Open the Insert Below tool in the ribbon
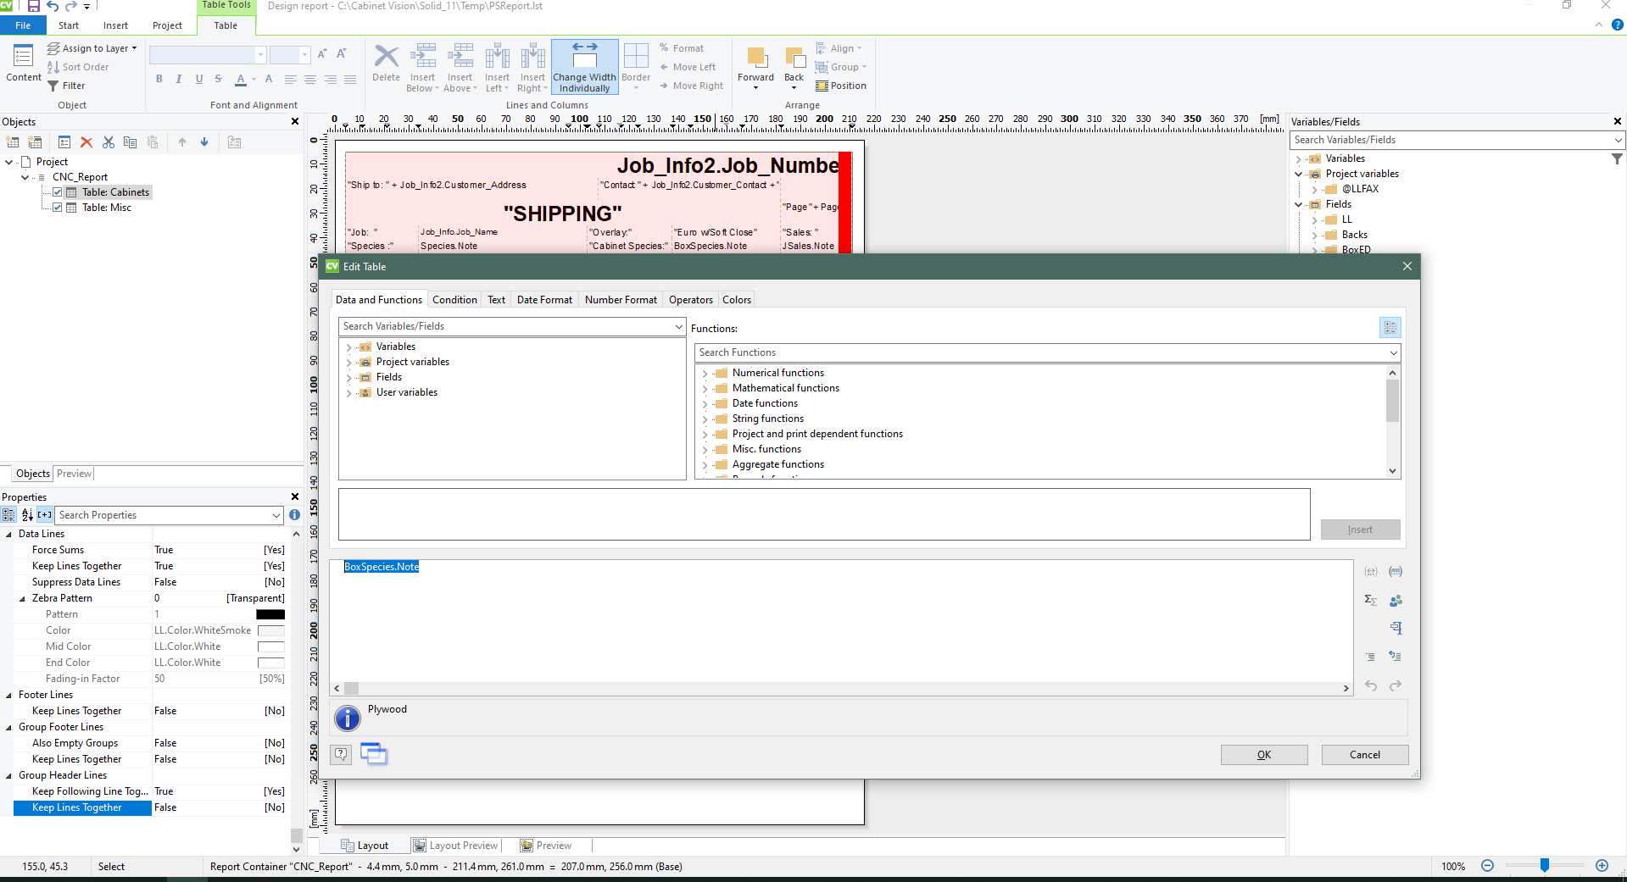This screenshot has width=1627, height=882. pyautogui.click(x=422, y=66)
